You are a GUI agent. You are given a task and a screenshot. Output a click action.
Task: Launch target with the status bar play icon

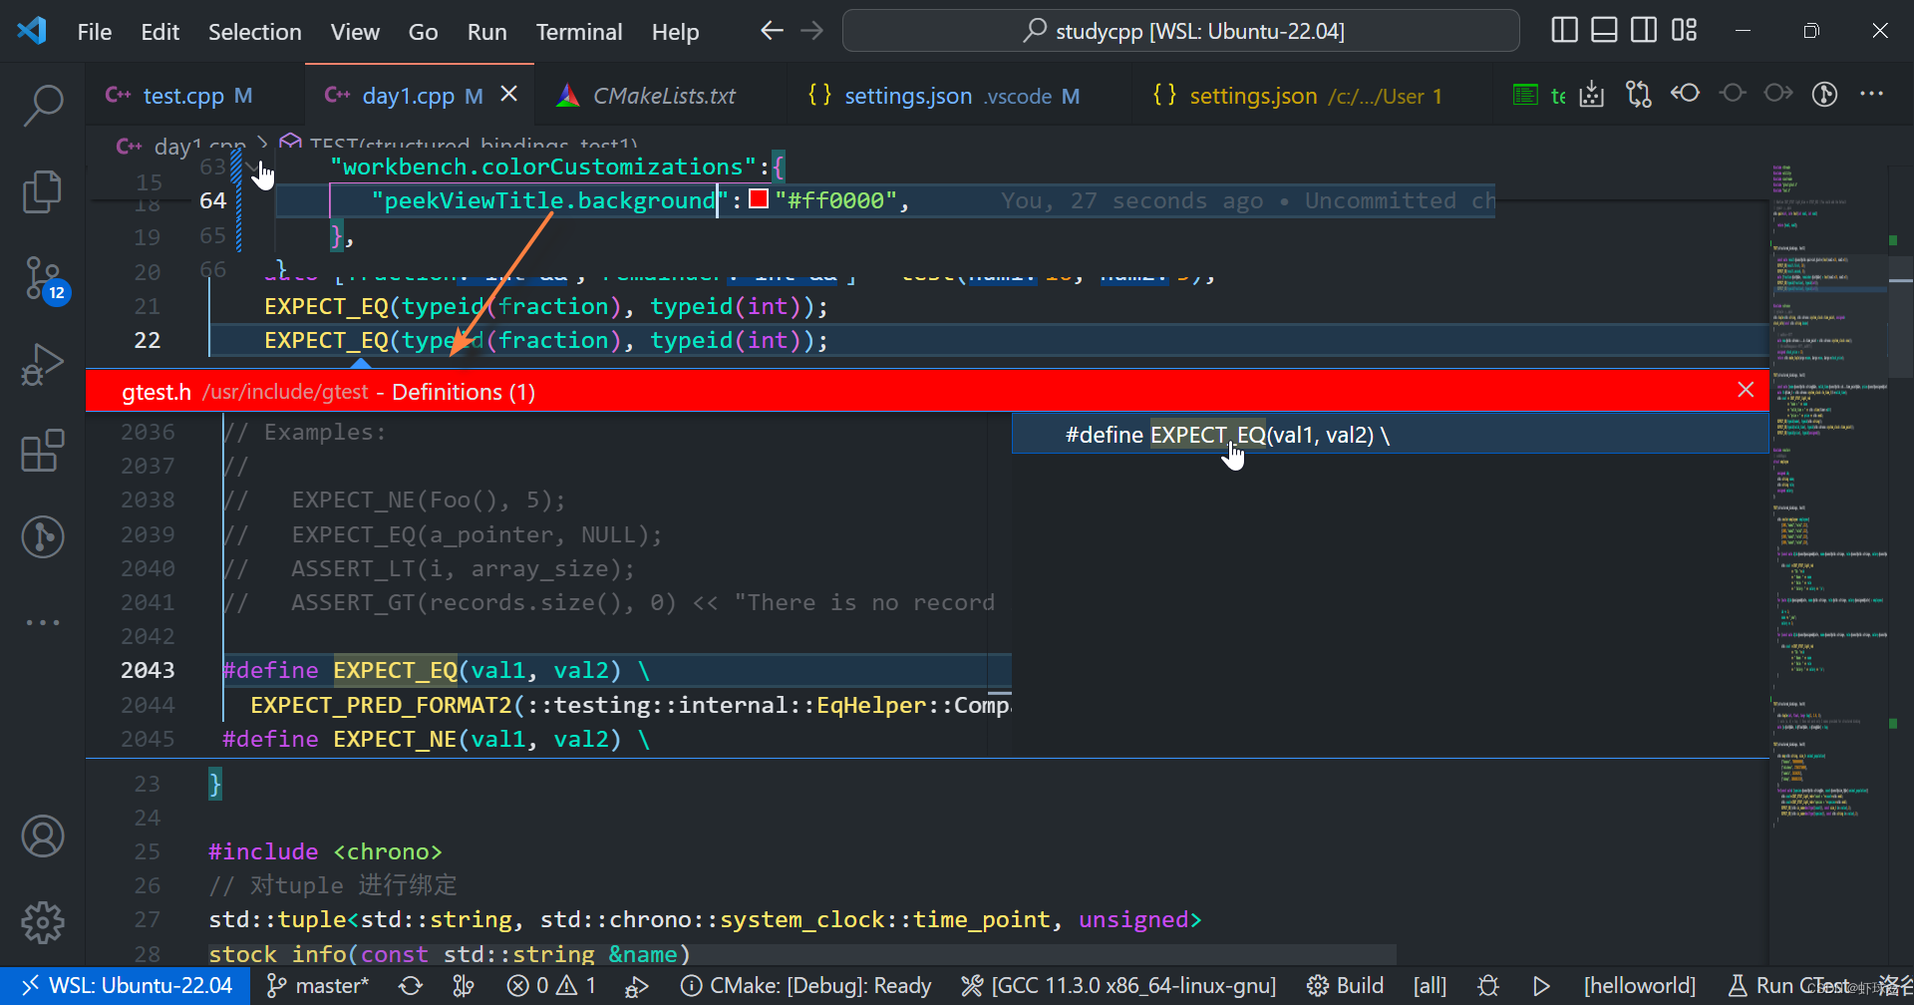[x=1541, y=986]
